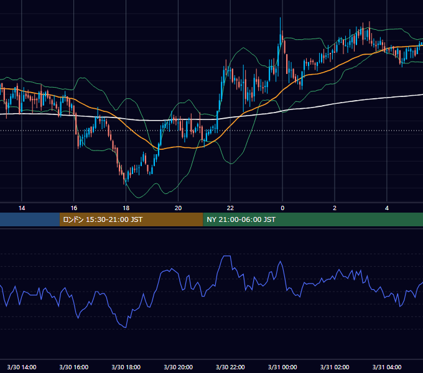423x373 pixels.
Task: Click the 4 hour label on price chart axis
Action: tap(387, 208)
